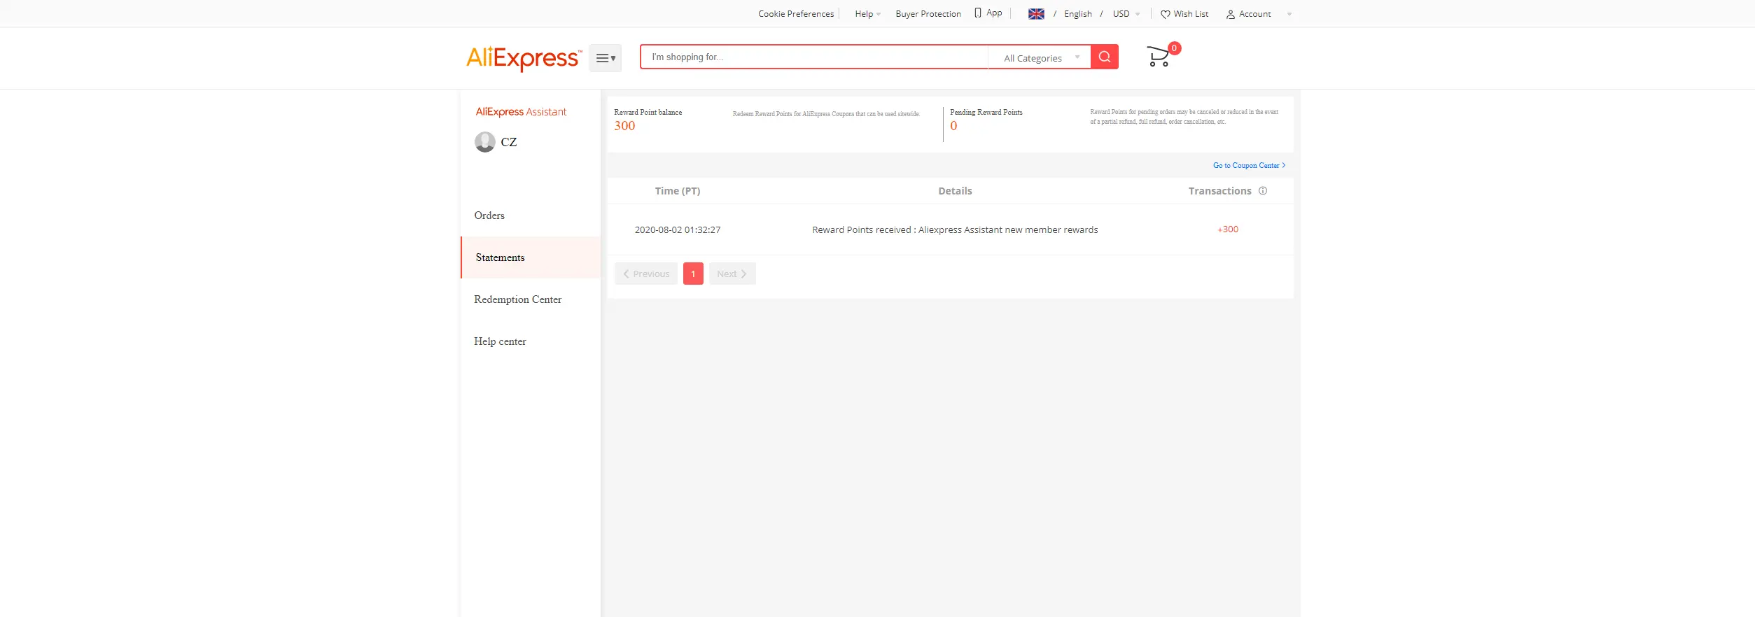Select the Statements sidebar item
This screenshot has height=617, width=1755.
531,257
